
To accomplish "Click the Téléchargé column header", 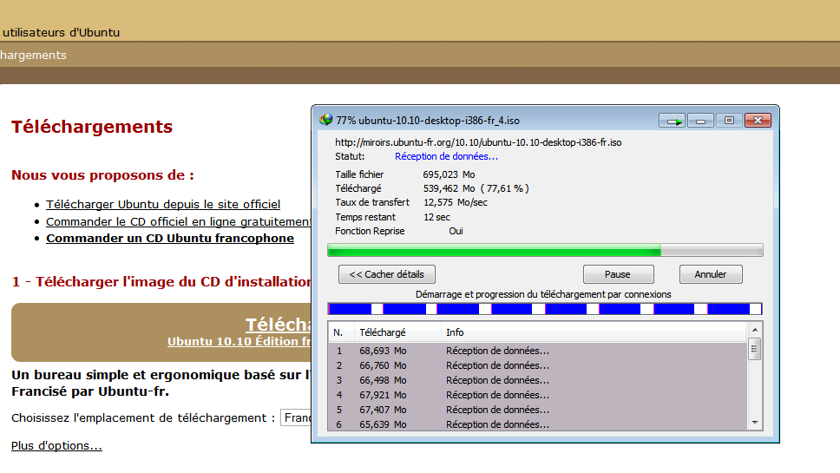I will (397, 332).
